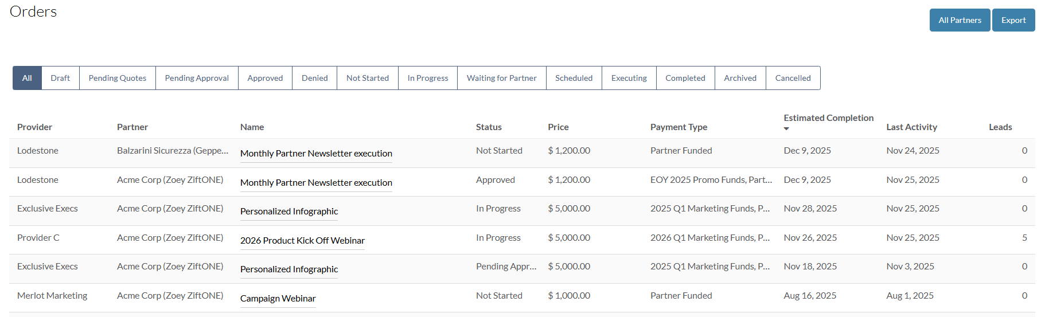The width and height of the screenshot is (1045, 317).
Task: Sort by Estimated Completion column header
Action: pyautogui.click(x=829, y=118)
